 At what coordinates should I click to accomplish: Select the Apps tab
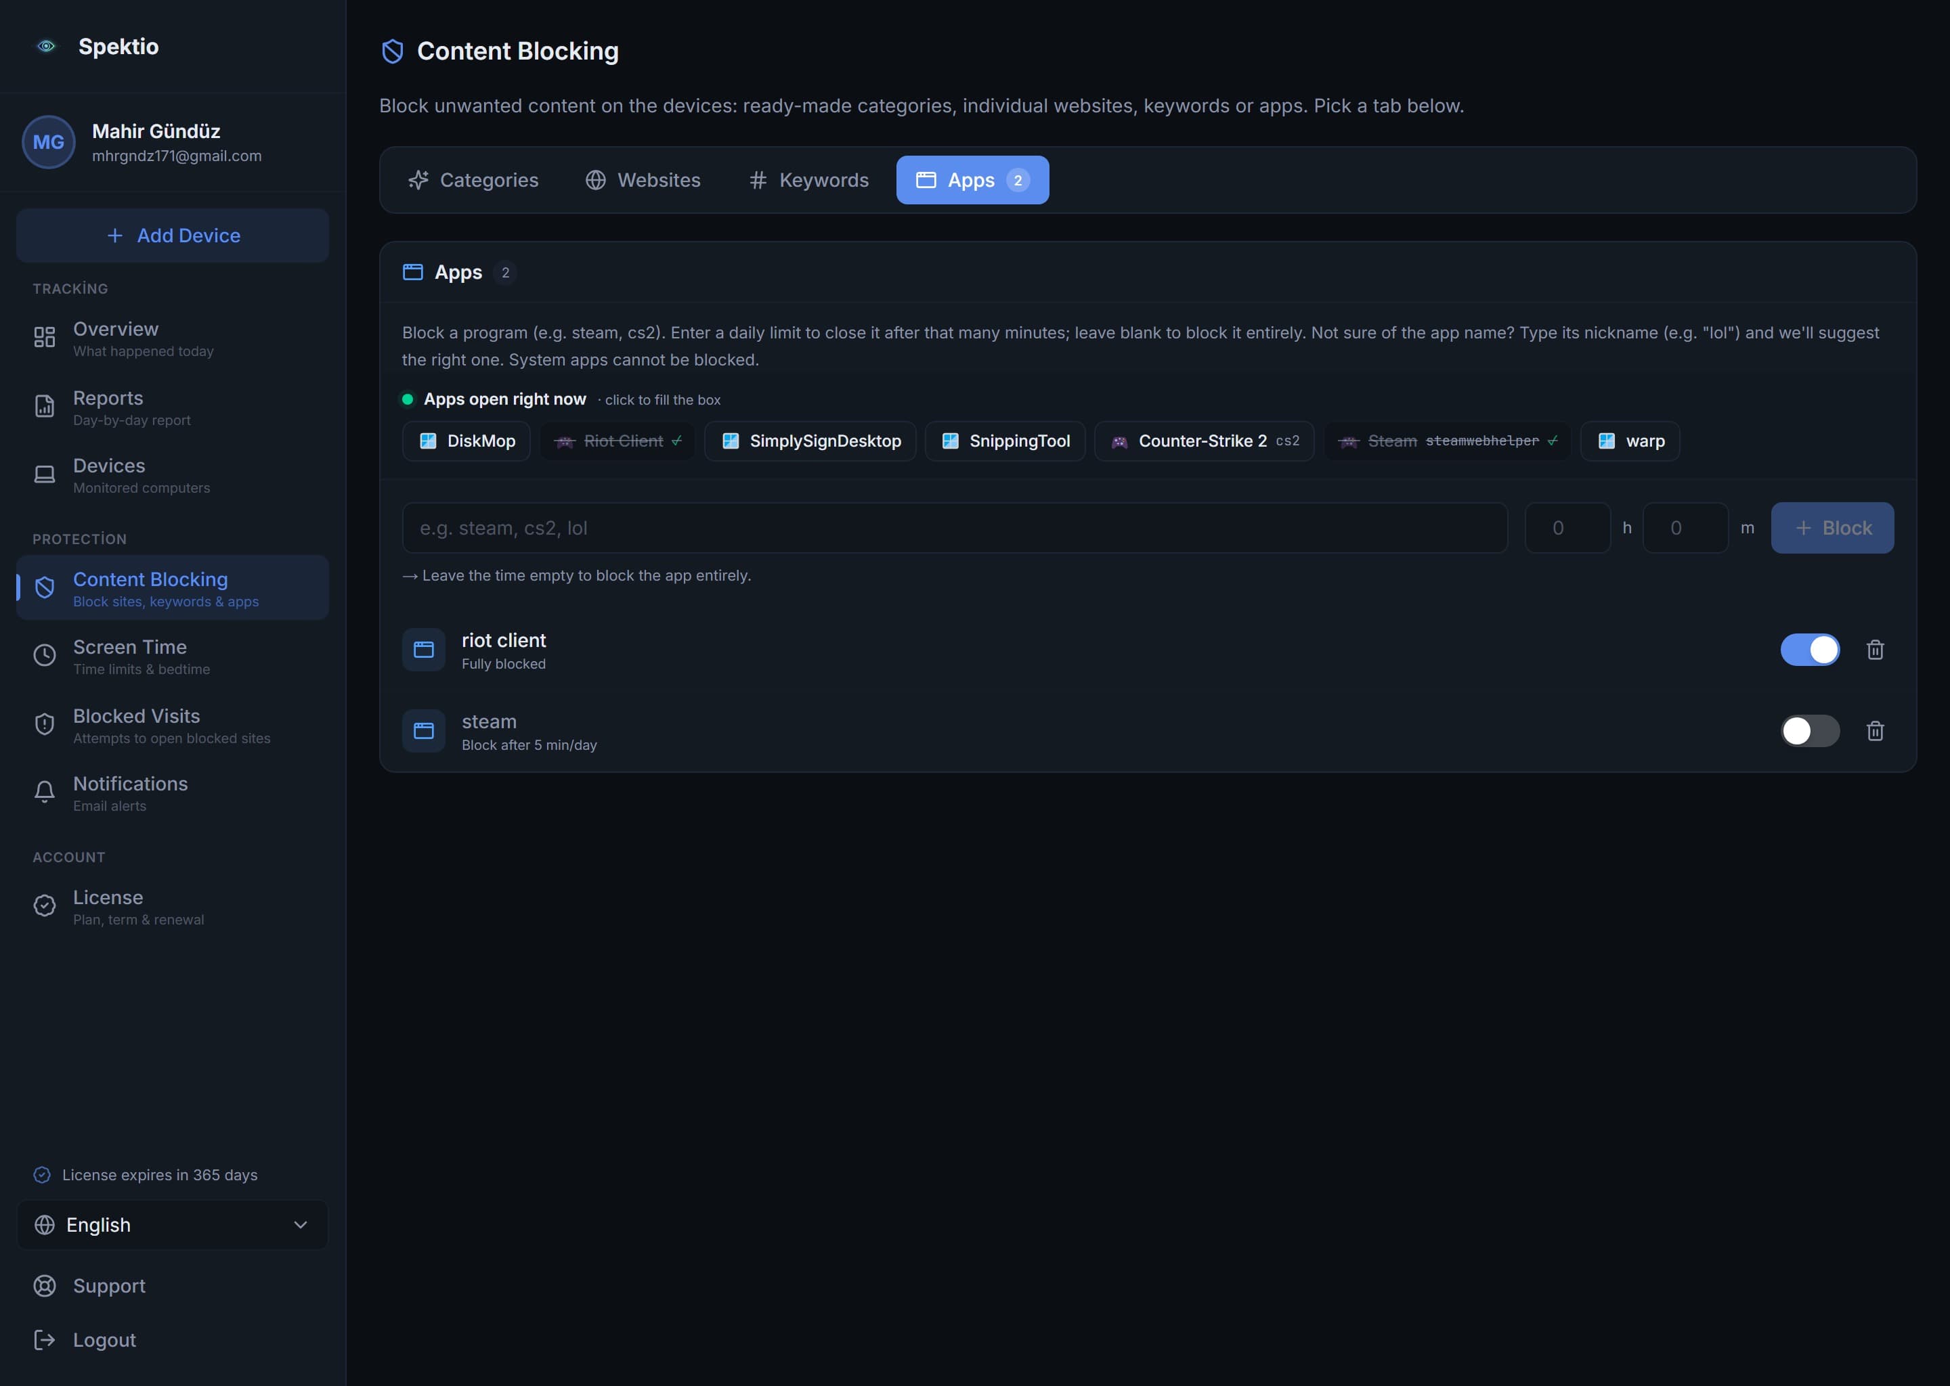coord(972,180)
